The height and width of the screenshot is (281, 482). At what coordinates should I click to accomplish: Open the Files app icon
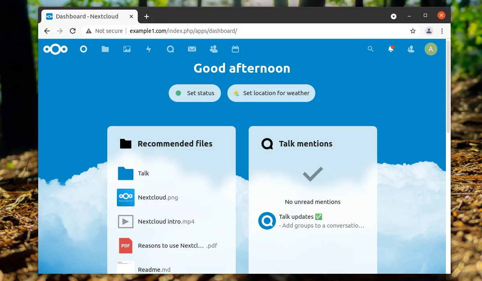[x=105, y=49]
